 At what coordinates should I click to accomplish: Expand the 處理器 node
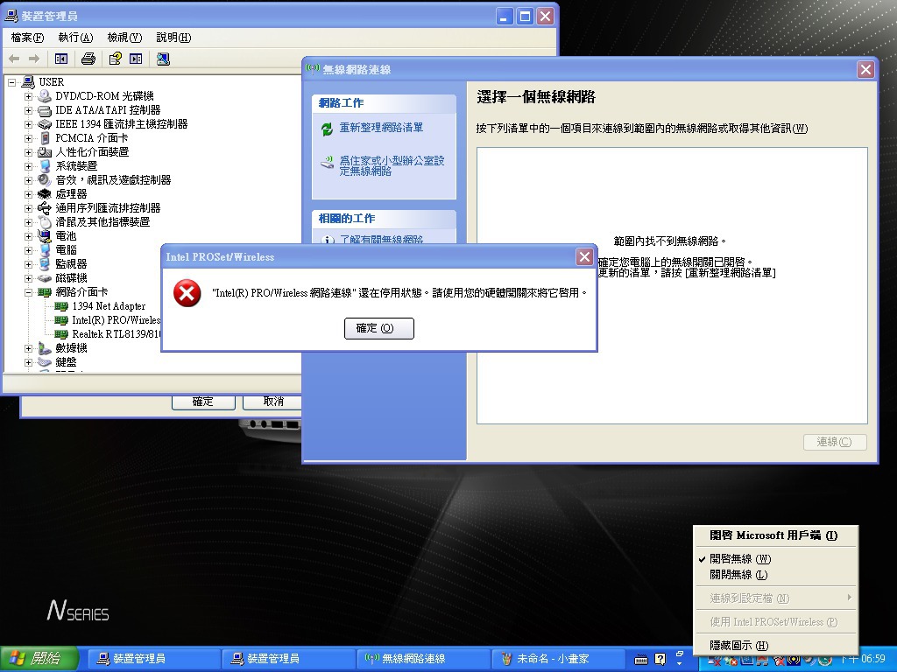28,194
